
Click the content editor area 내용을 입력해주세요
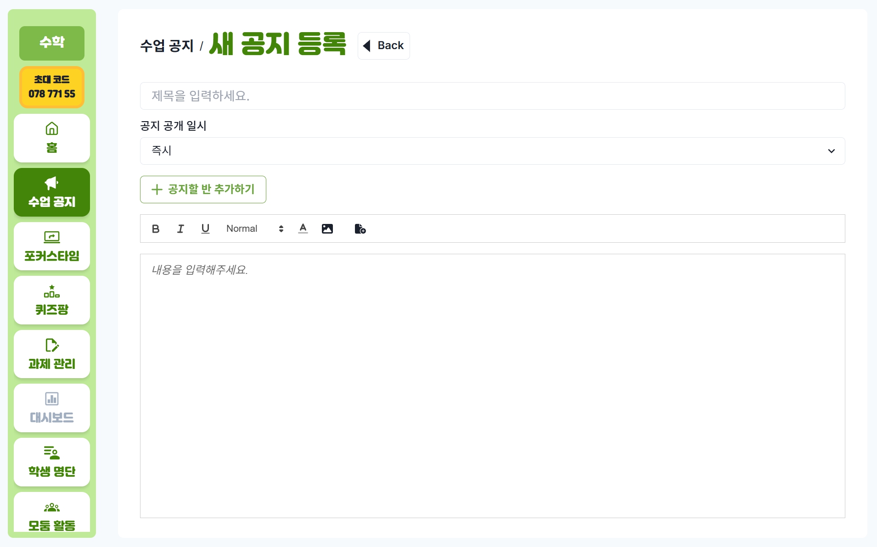coord(492,386)
